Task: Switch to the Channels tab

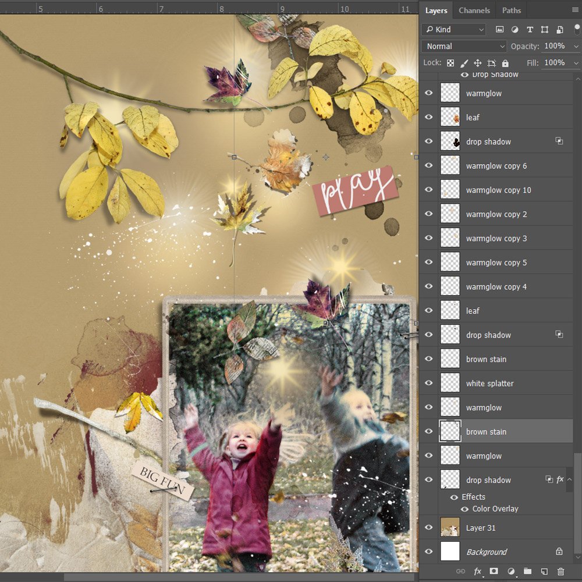Action: coord(474,10)
